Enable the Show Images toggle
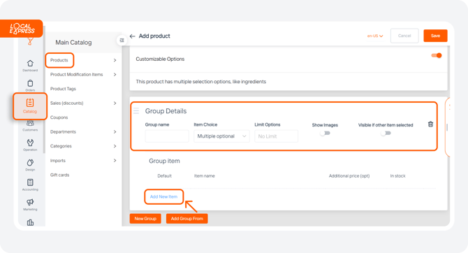468x253 pixels. pyautogui.click(x=325, y=133)
